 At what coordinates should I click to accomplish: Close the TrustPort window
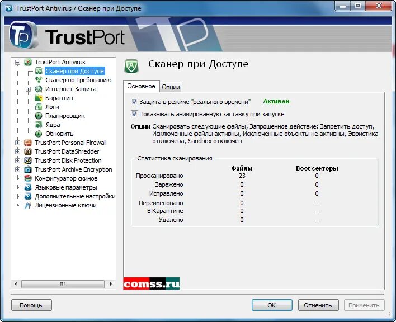pos(379,6)
